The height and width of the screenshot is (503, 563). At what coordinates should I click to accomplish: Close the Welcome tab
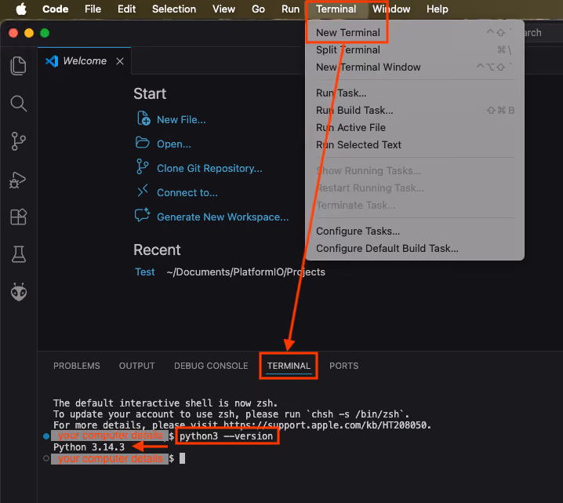tap(120, 61)
